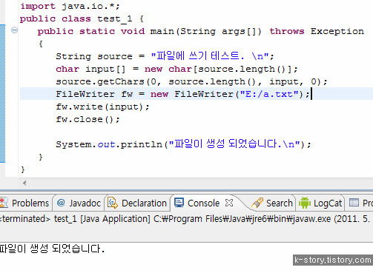Collapse the main method fold marker
This screenshot has height=273, width=373.
click(14, 30)
